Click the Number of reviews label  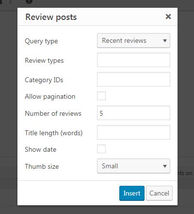tap(53, 113)
